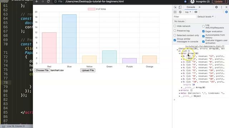Select the inspect element picker icon
The height and width of the screenshot is (128, 229).
tap(175, 7)
